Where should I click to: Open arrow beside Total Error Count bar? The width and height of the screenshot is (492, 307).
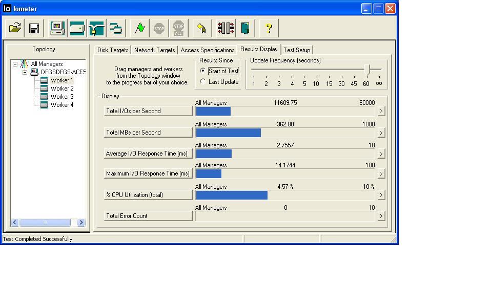tap(381, 216)
